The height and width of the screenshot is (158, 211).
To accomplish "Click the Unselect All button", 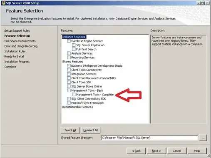I will 91,130.
